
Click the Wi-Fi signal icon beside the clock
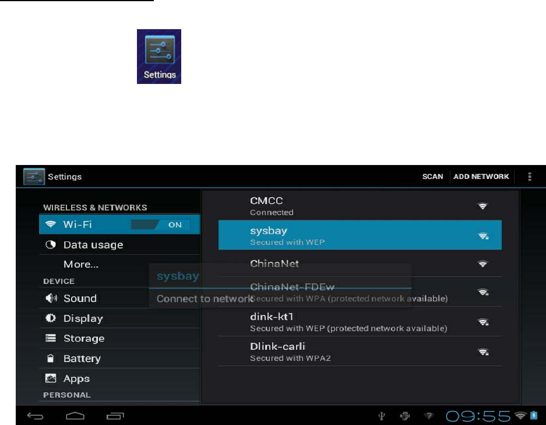[520, 415]
